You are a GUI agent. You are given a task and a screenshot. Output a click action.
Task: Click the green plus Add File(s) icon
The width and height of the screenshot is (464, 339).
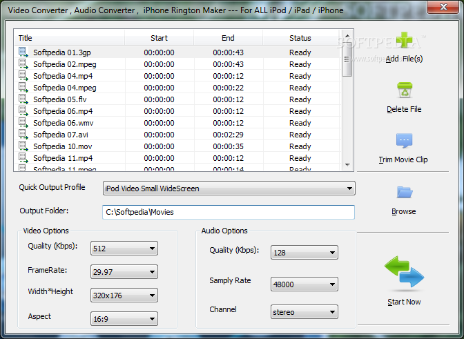(404, 40)
